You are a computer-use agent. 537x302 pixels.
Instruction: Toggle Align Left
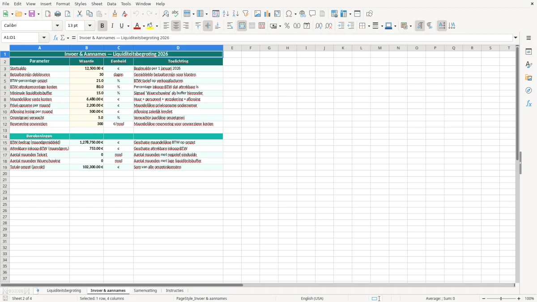tap(166, 26)
